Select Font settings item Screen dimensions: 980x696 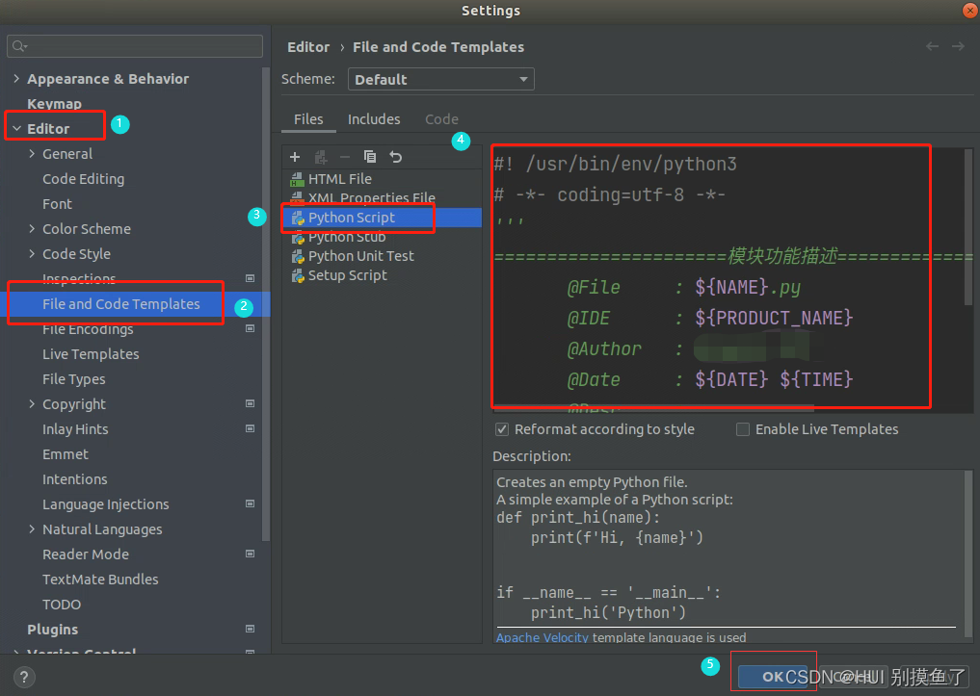click(57, 204)
